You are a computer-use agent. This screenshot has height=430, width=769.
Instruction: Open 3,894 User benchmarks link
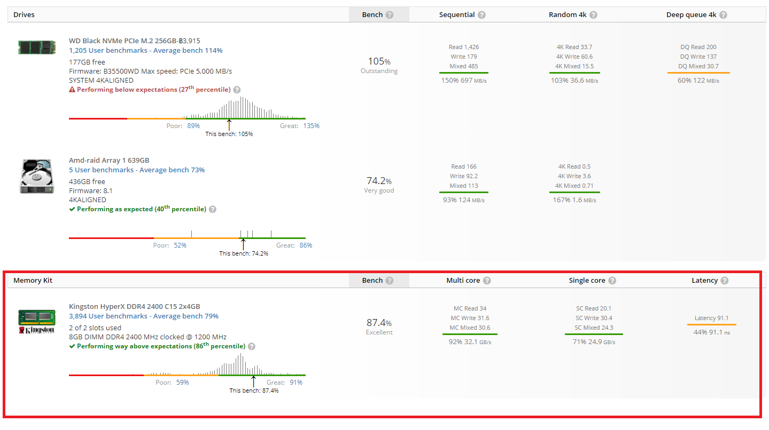144,316
